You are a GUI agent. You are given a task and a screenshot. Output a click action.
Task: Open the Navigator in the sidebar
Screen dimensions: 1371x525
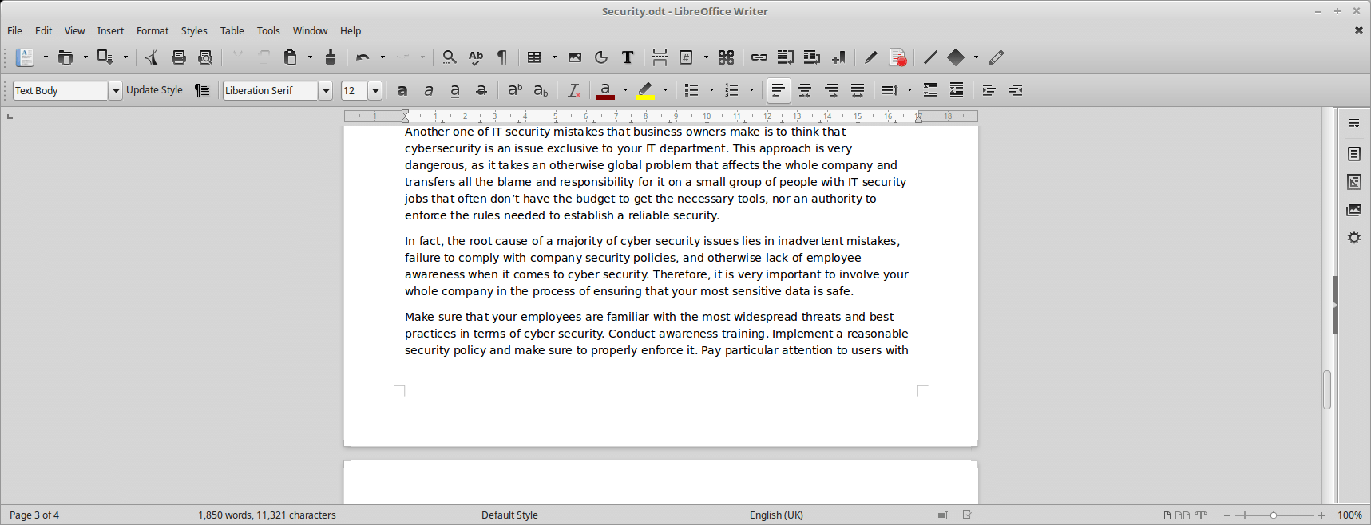tap(1354, 238)
